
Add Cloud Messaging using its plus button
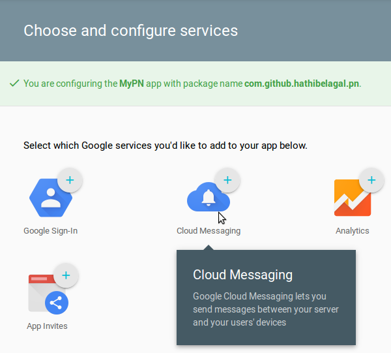coord(227,180)
